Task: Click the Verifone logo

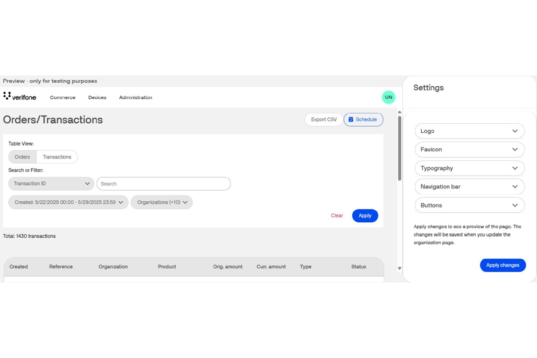Action: click(20, 97)
